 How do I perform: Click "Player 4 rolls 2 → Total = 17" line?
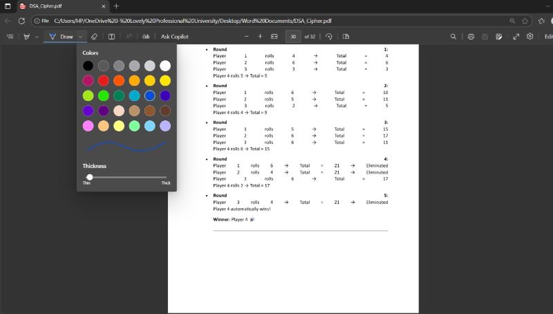click(241, 185)
